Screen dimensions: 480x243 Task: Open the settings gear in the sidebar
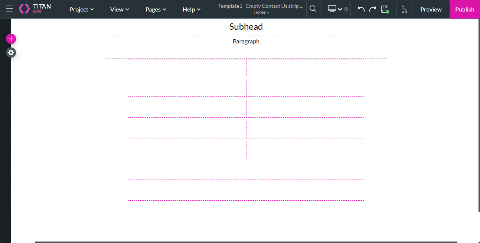(11, 53)
